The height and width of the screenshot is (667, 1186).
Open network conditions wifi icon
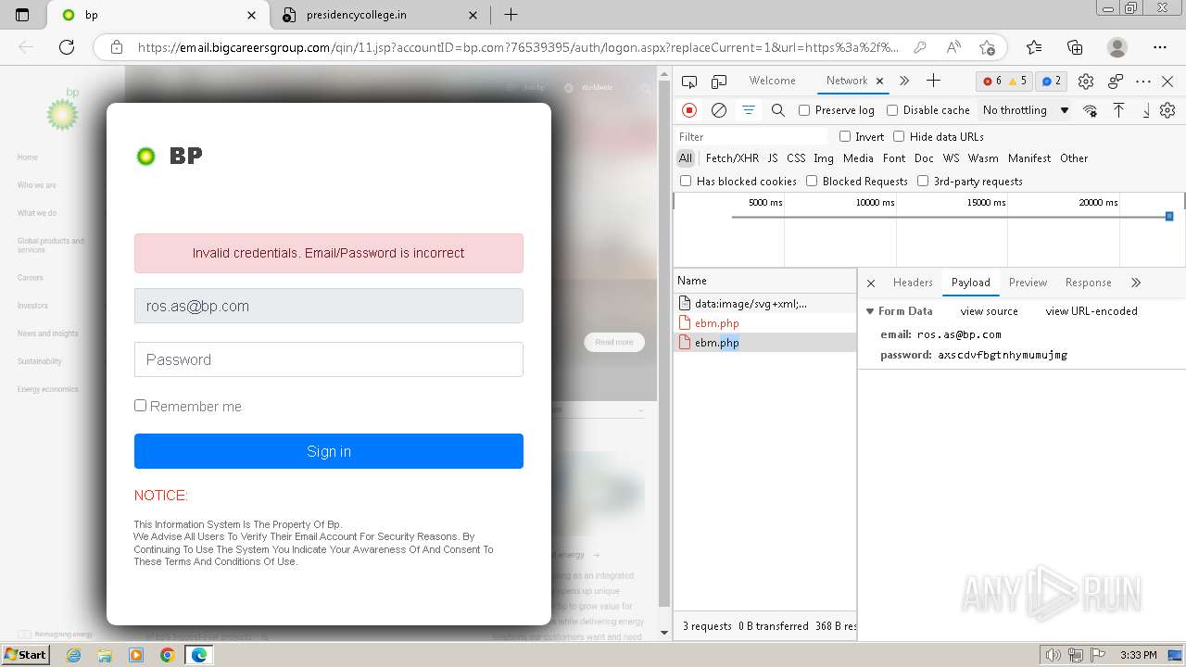[1091, 110]
